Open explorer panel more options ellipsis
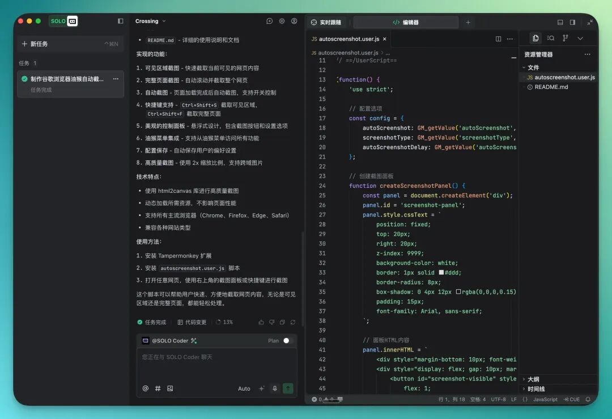Image resolution: width=612 pixels, height=419 pixels. 588,54
